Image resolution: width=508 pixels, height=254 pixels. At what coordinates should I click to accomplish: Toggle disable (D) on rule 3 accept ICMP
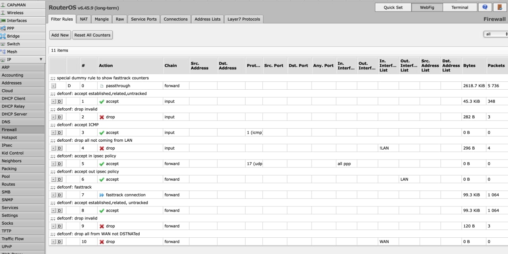pos(60,133)
